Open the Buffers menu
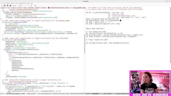This screenshot has height=96, width=171. pos(12,3)
